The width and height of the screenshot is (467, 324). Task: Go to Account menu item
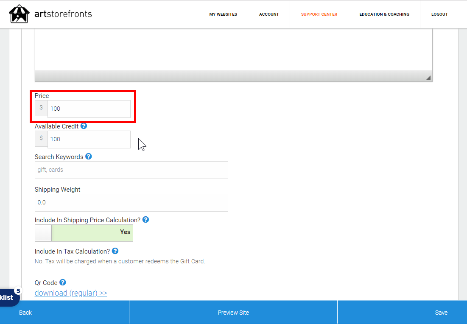tap(269, 14)
